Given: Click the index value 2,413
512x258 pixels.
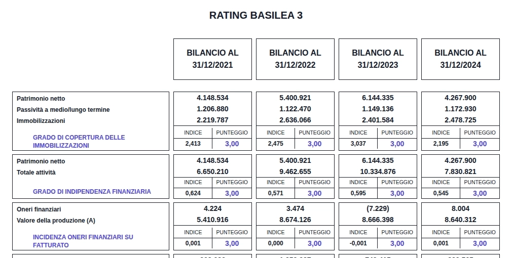Looking at the screenshot, I should tap(193, 144).
